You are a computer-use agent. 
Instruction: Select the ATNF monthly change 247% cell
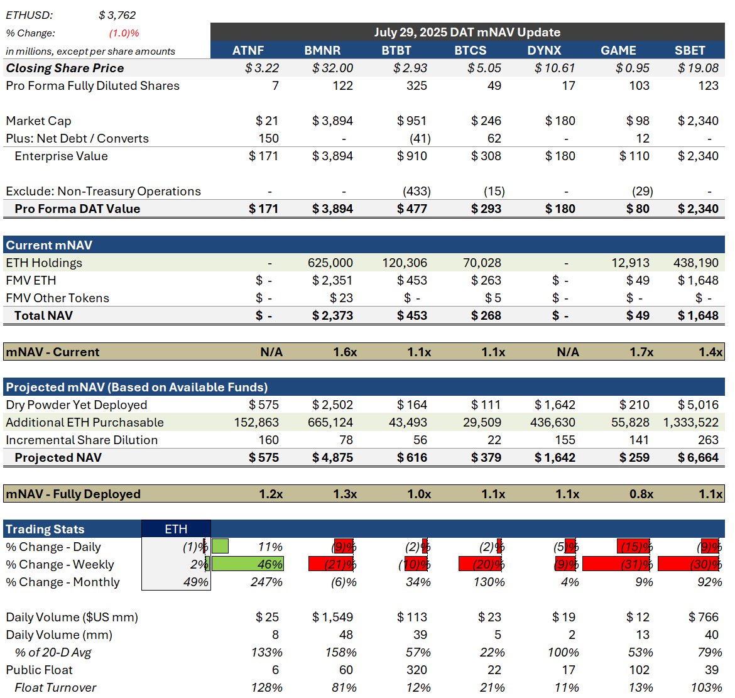pos(266,582)
